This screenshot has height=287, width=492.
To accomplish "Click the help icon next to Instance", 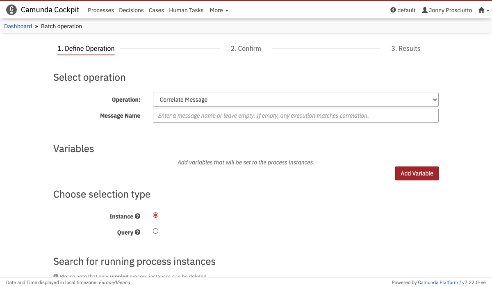I will point(137,216).
